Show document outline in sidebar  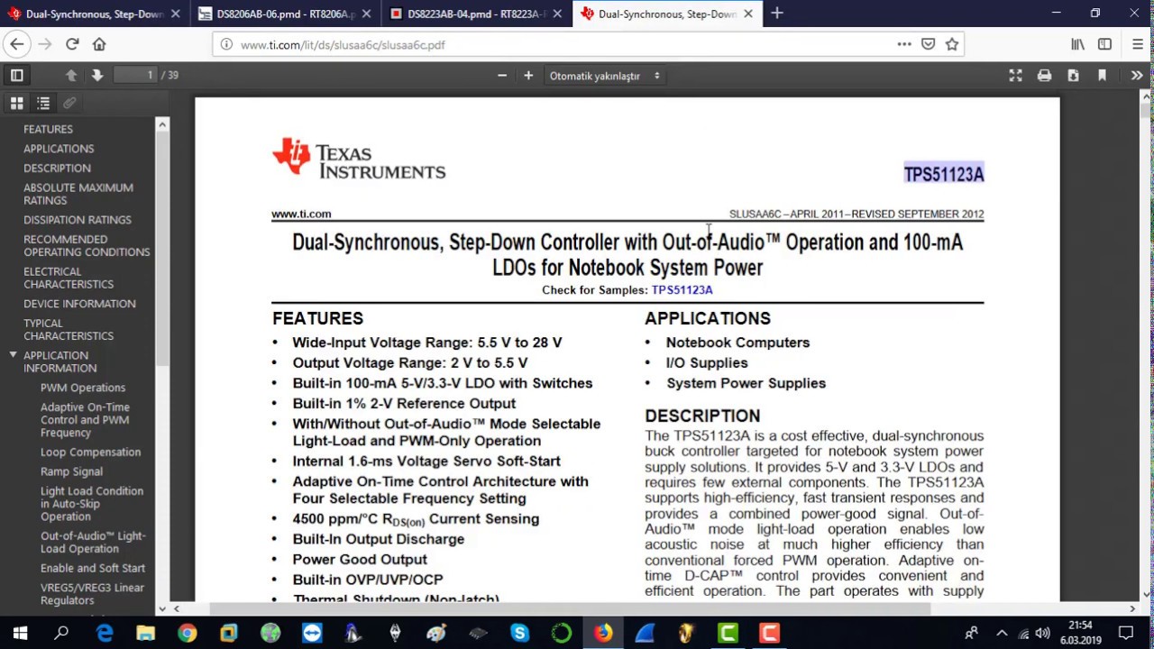click(x=42, y=104)
